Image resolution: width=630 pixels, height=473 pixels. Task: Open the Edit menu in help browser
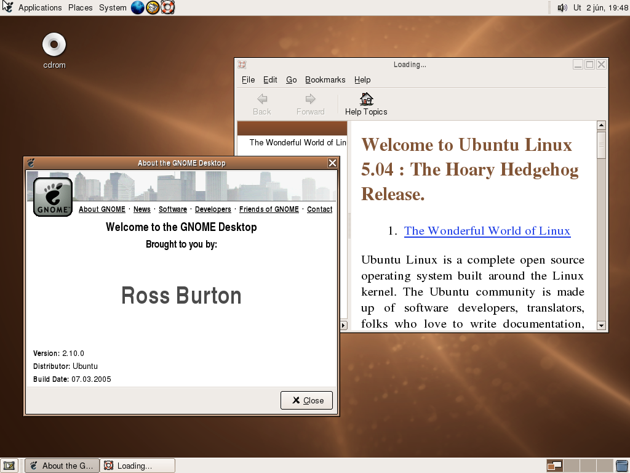[270, 79]
